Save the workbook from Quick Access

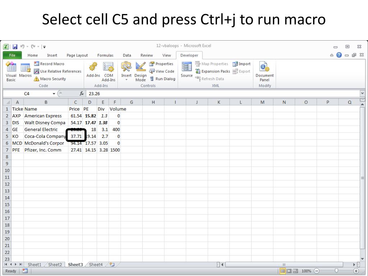tap(15, 47)
